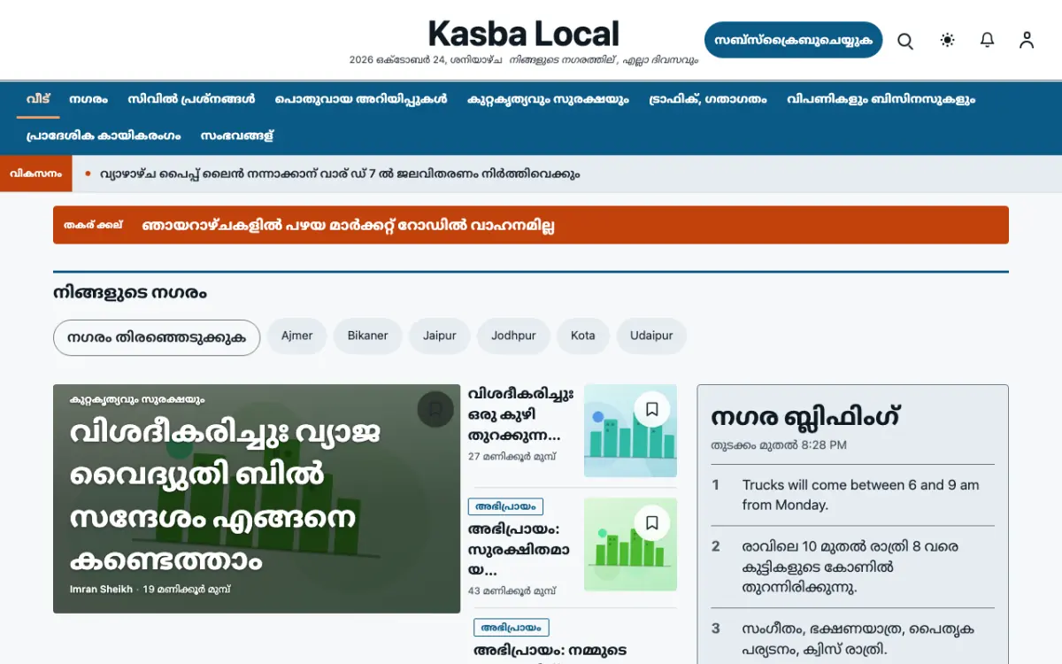Open the നഗരം nav section
1062x664 pixels.
tap(88, 99)
